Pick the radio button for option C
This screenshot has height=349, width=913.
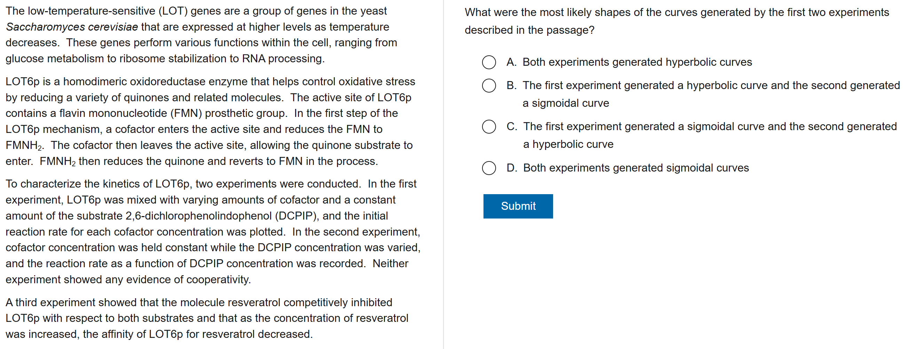pyautogui.click(x=489, y=127)
